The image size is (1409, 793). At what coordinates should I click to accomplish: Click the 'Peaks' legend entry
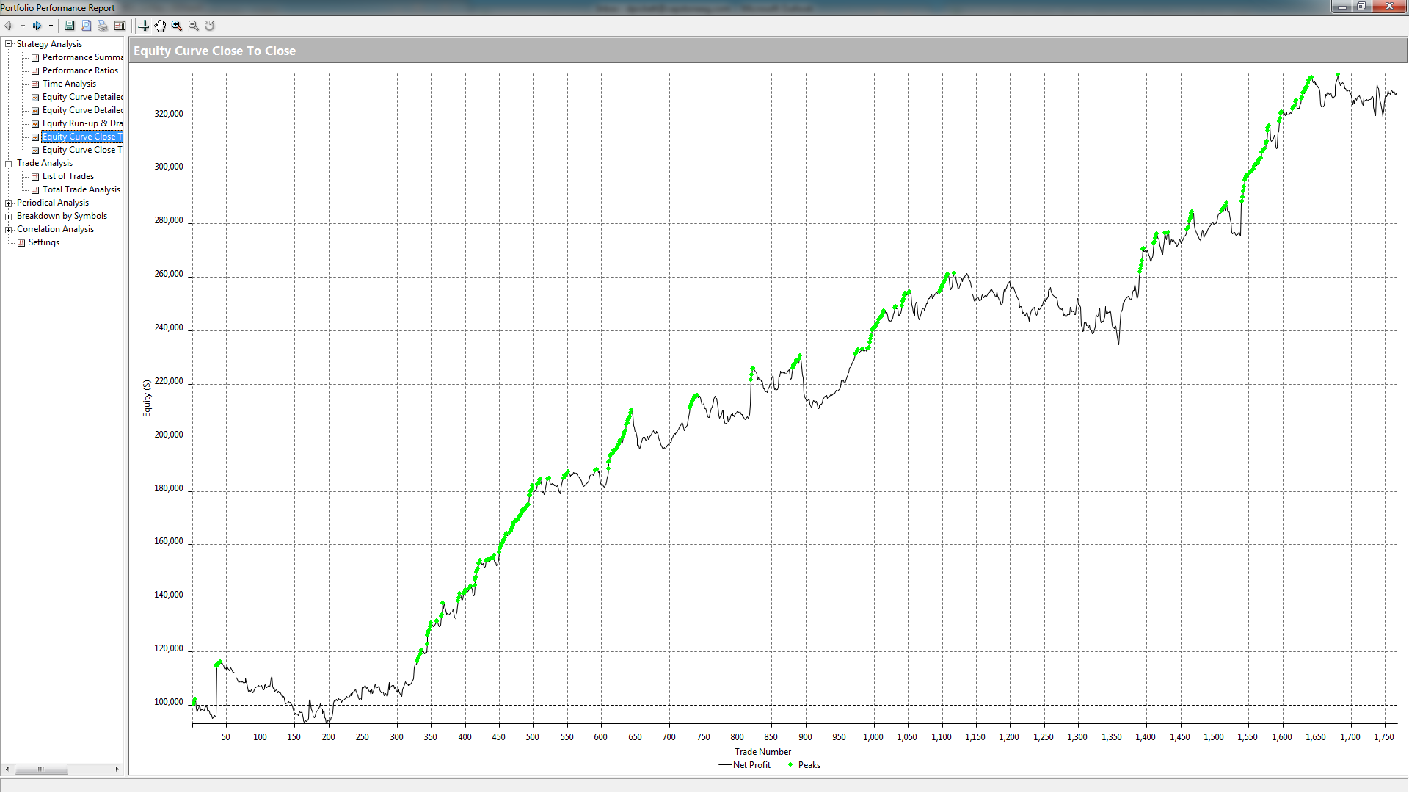pyautogui.click(x=804, y=765)
